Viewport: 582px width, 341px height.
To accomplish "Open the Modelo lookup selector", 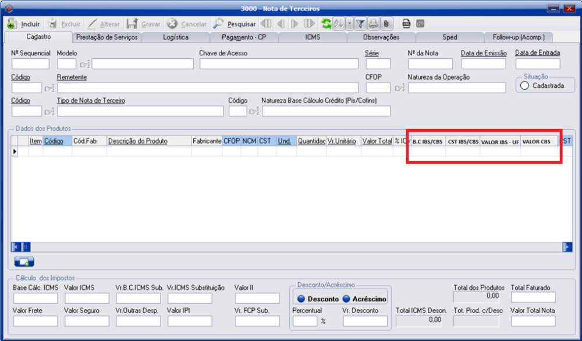I will click(x=84, y=65).
